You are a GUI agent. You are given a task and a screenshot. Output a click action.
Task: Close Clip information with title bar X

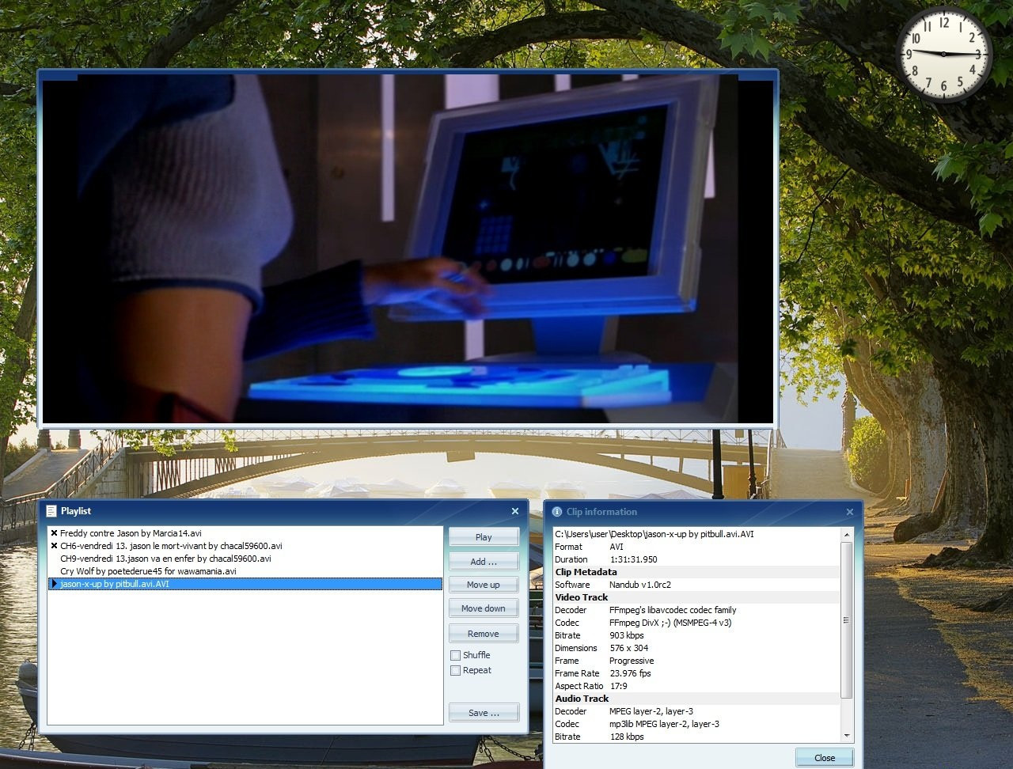click(850, 512)
